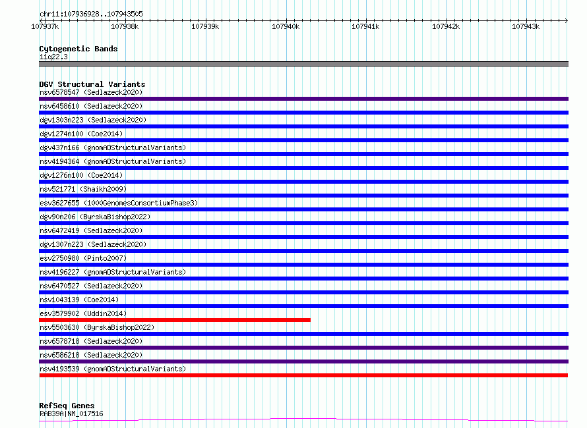Click the 107939k ruler label

pyautogui.click(x=205, y=26)
